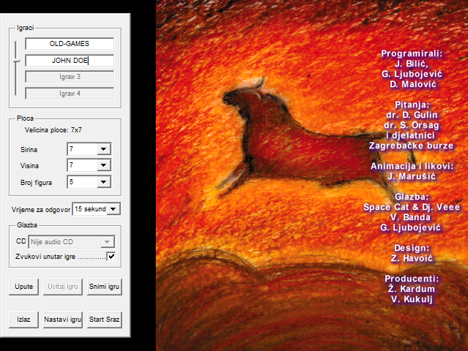
Task: Click the 'Z. Havoić' design credit
Action: pyautogui.click(x=412, y=258)
